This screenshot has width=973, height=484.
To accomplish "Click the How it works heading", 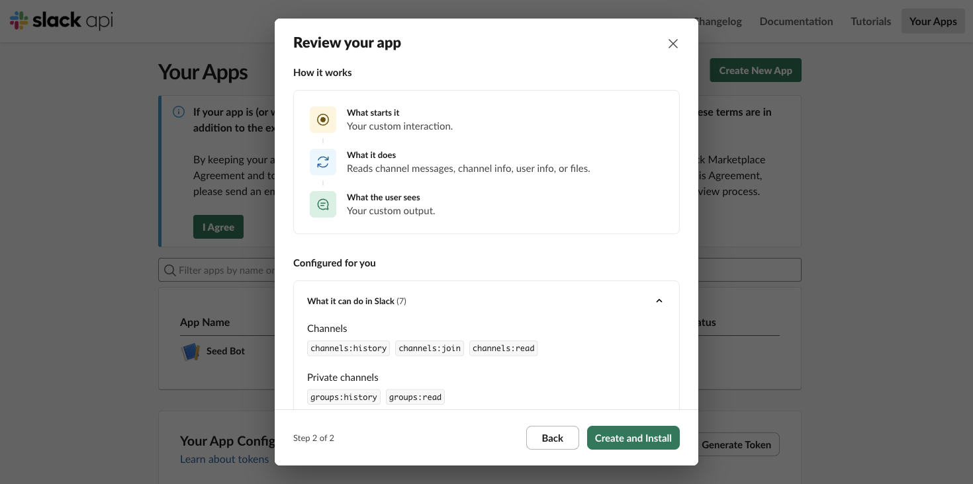I will (x=322, y=73).
